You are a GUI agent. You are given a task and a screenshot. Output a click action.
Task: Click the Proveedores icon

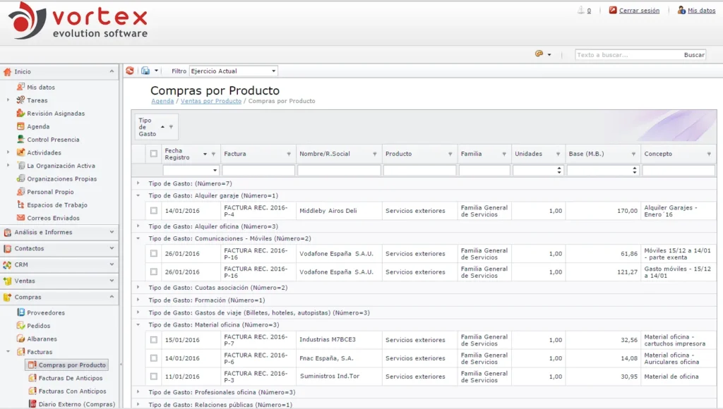click(20, 312)
